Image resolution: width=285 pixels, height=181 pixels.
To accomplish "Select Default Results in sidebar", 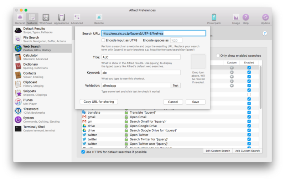I will tap(42, 30).
